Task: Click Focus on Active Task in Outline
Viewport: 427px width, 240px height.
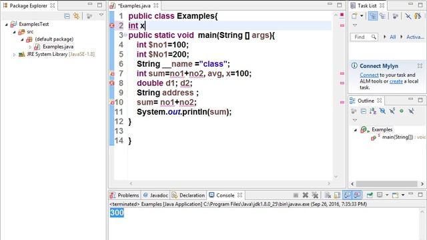Action: click(354, 111)
